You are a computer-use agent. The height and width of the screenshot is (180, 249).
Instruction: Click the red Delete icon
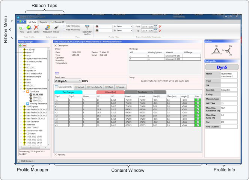(x=36, y=28)
